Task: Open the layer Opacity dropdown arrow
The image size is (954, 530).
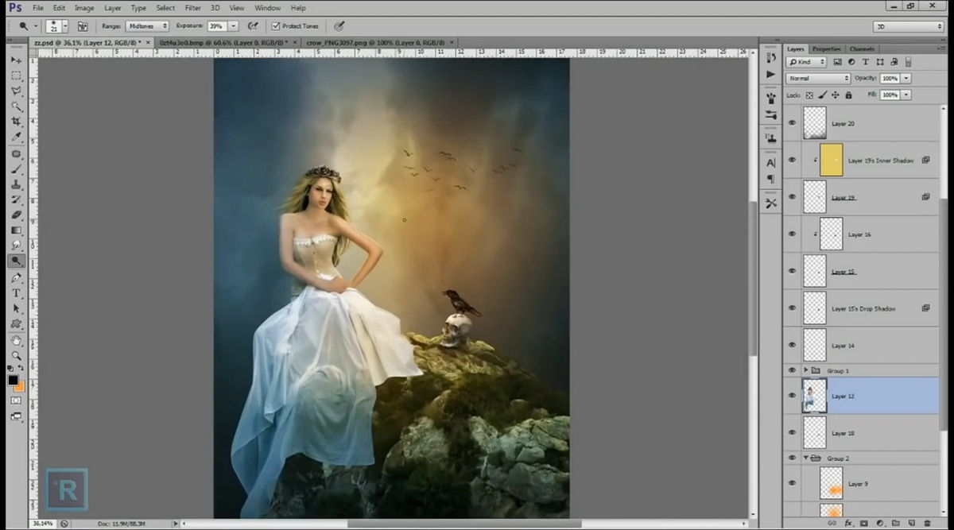Action: (906, 79)
